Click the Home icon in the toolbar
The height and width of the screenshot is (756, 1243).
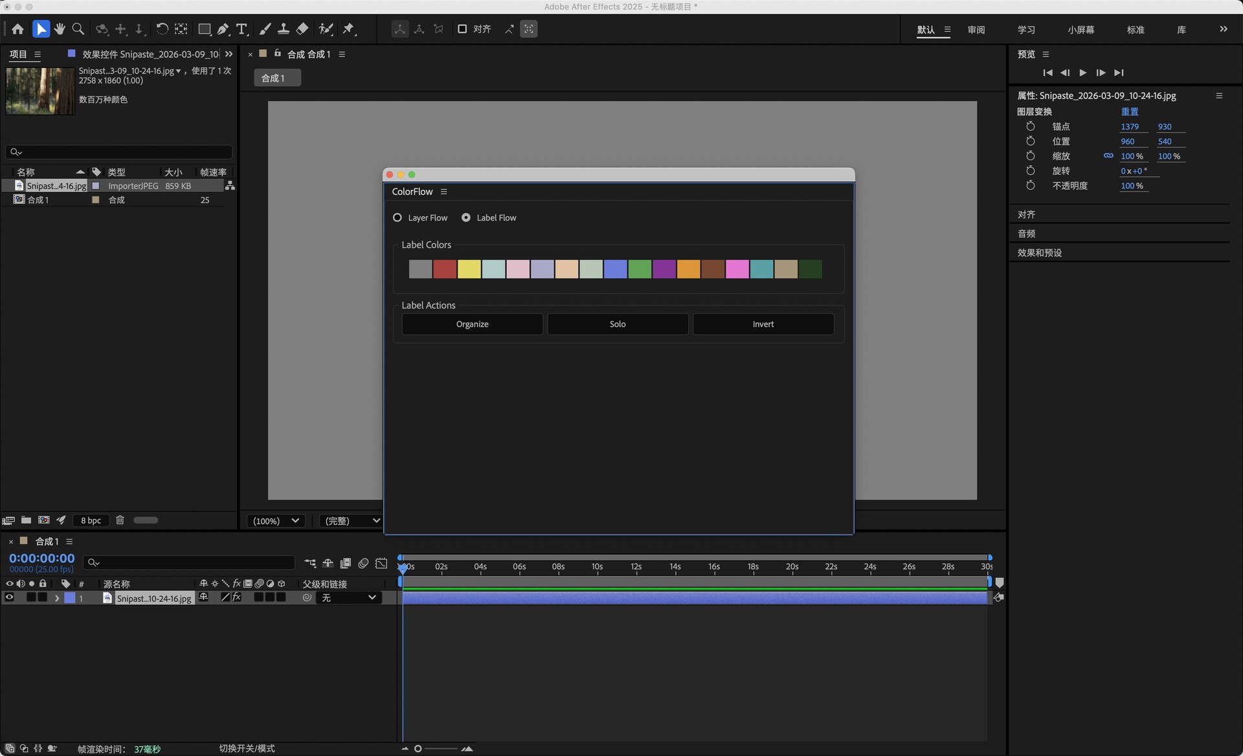click(x=17, y=29)
